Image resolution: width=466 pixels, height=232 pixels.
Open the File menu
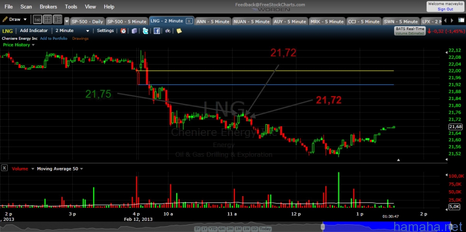click(9, 6)
